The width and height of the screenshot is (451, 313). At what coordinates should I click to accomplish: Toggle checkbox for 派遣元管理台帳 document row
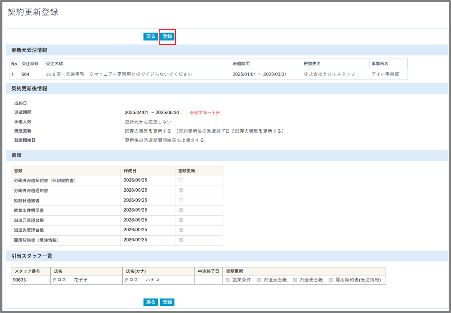[x=181, y=220]
